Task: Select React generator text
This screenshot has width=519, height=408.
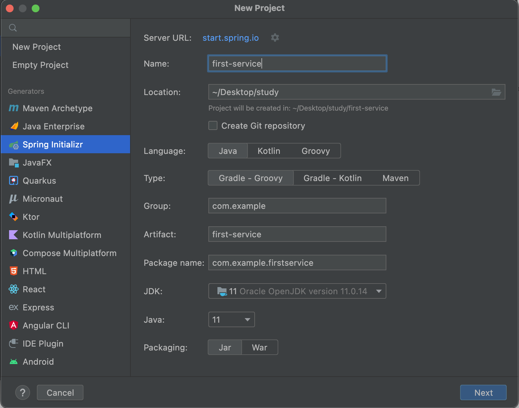Action: pos(34,289)
